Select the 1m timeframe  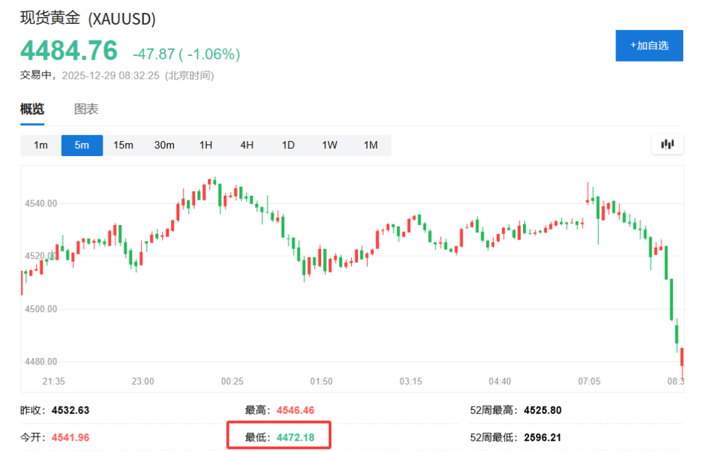point(41,145)
